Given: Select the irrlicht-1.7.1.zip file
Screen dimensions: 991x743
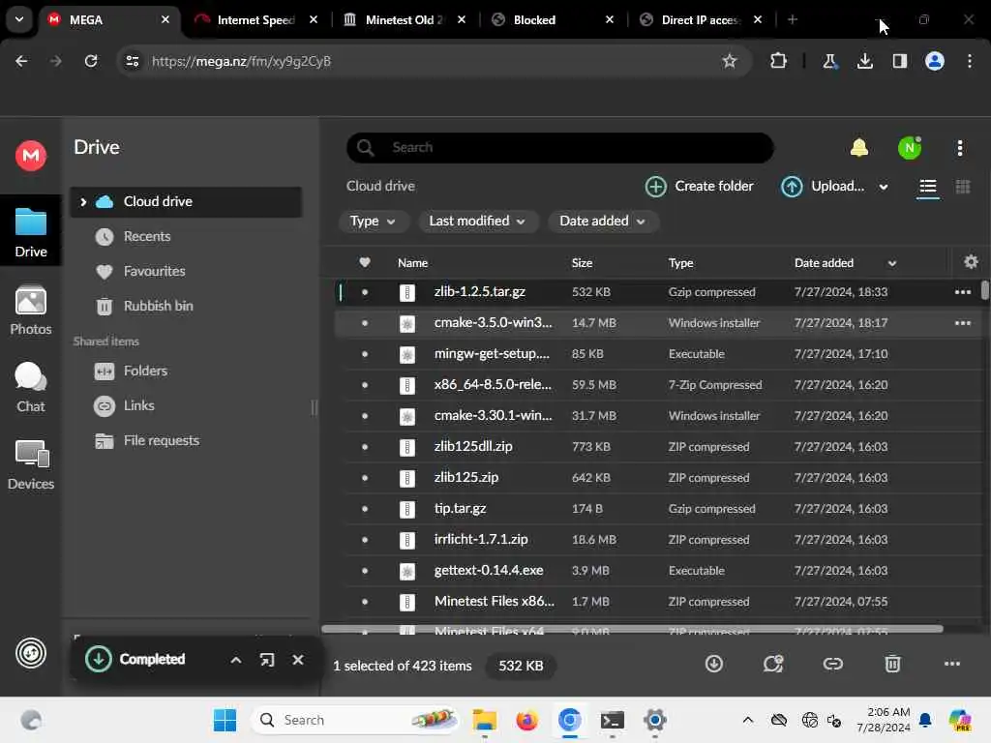Looking at the screenshot, I should click(657, 540).
